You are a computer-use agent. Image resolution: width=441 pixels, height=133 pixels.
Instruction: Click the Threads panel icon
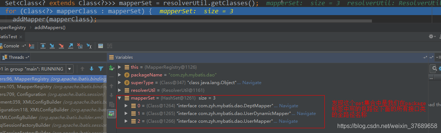[4, 57]
